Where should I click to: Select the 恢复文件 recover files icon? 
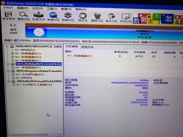[x=39, y=16]
